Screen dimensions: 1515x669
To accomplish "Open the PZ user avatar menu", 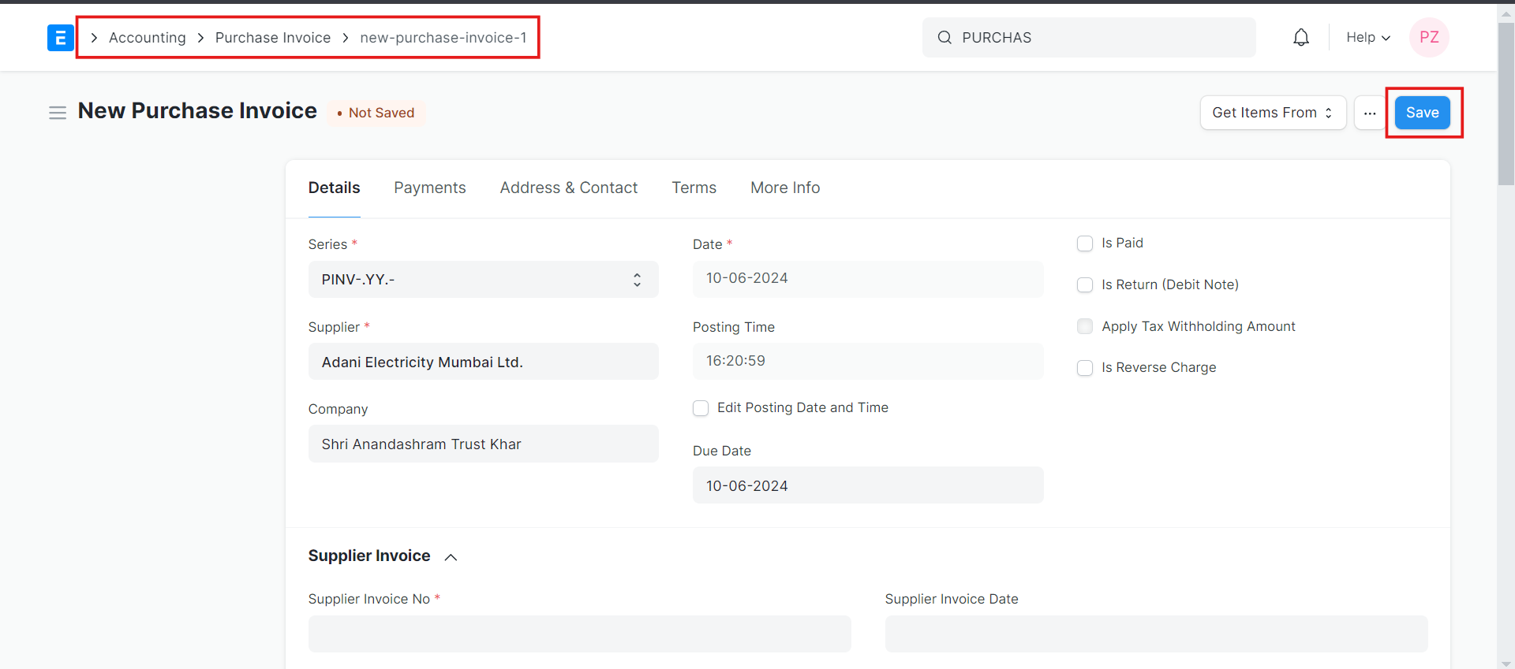I will click(1429, 37).
